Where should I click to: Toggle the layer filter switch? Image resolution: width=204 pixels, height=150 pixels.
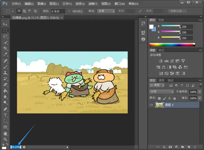(x=201, y=85)
